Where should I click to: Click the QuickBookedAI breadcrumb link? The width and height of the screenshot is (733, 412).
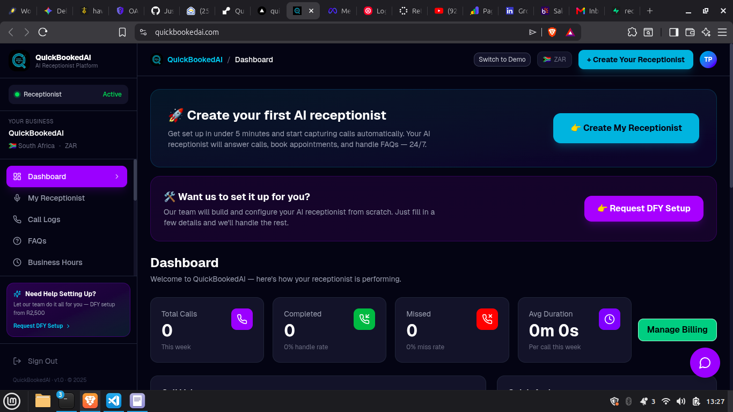(x=195, y=60)
